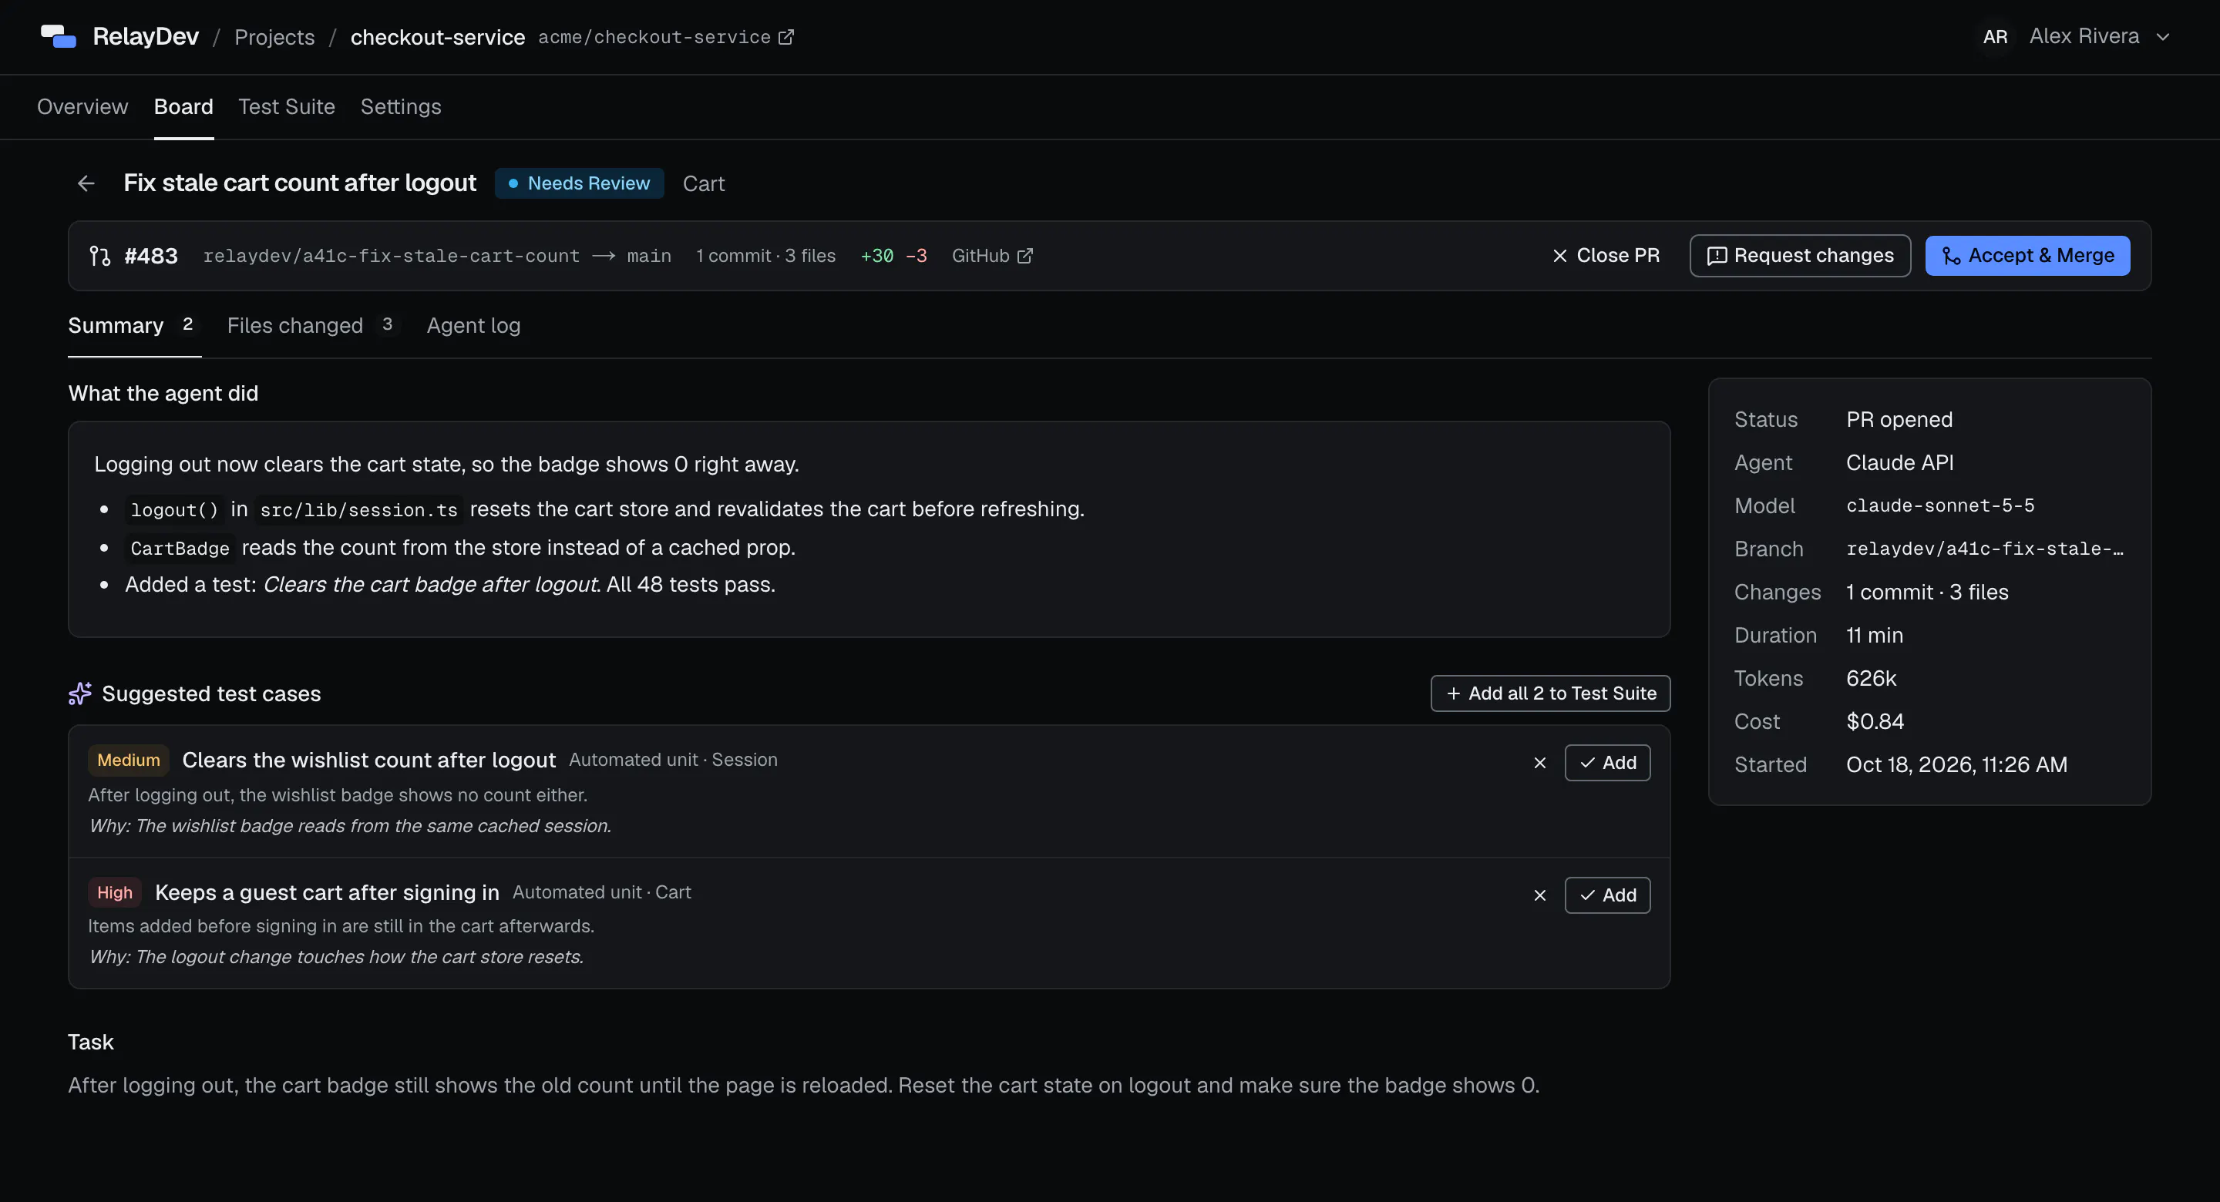Click the 626k tokens value
The image size is (2220, 1202).
point(1871,678)
